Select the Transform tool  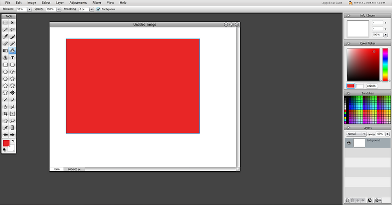(12, 114)
